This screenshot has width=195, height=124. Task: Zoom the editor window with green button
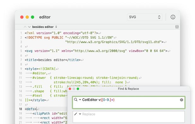(32, 17)
